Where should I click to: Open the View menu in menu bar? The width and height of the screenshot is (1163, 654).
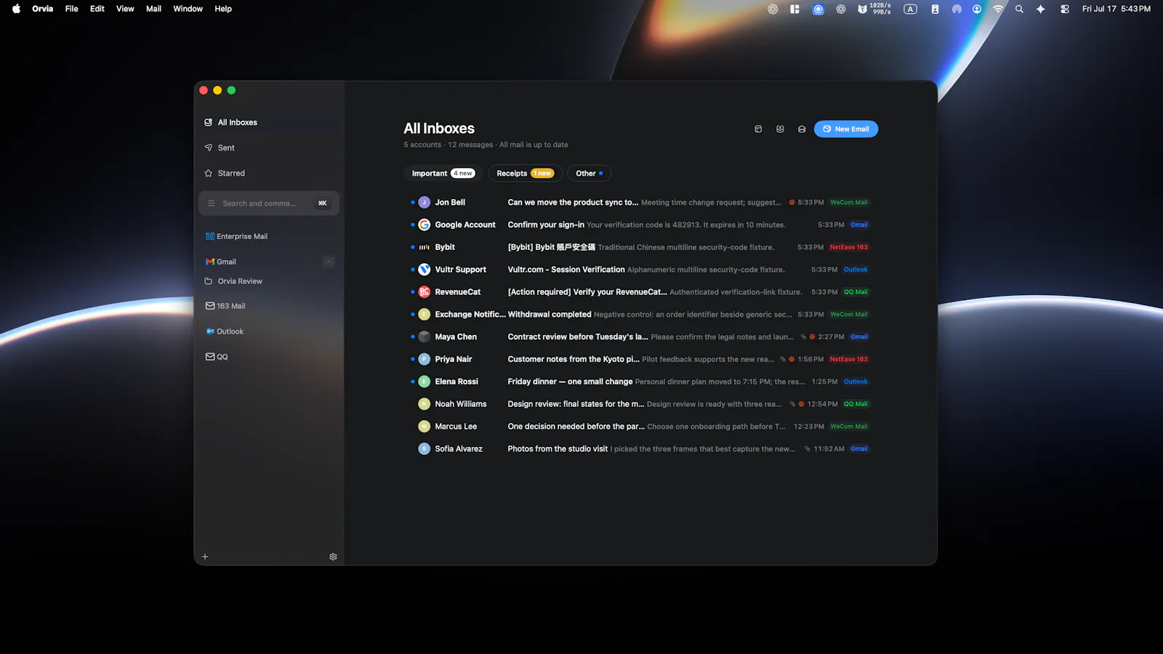point(125,9)
